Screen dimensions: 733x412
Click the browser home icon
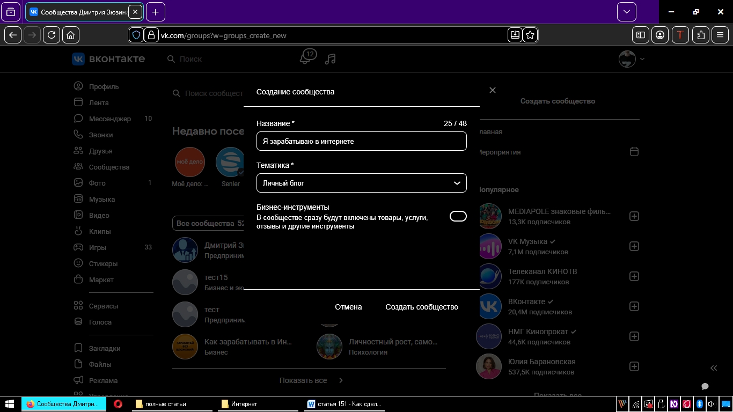coord(70,35)
